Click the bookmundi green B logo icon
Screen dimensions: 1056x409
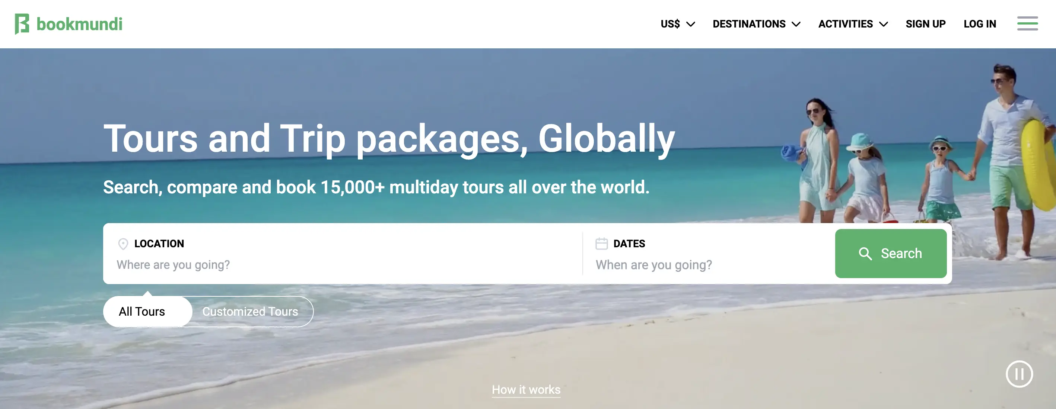point(22,24)
